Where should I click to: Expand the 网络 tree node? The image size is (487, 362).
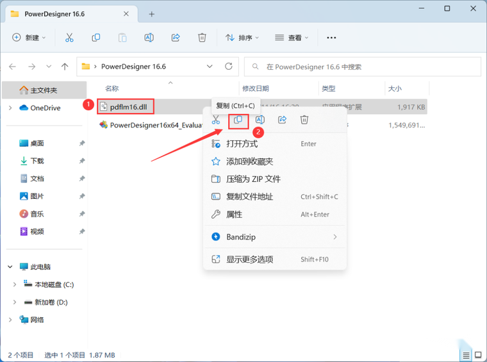point(10,320)
